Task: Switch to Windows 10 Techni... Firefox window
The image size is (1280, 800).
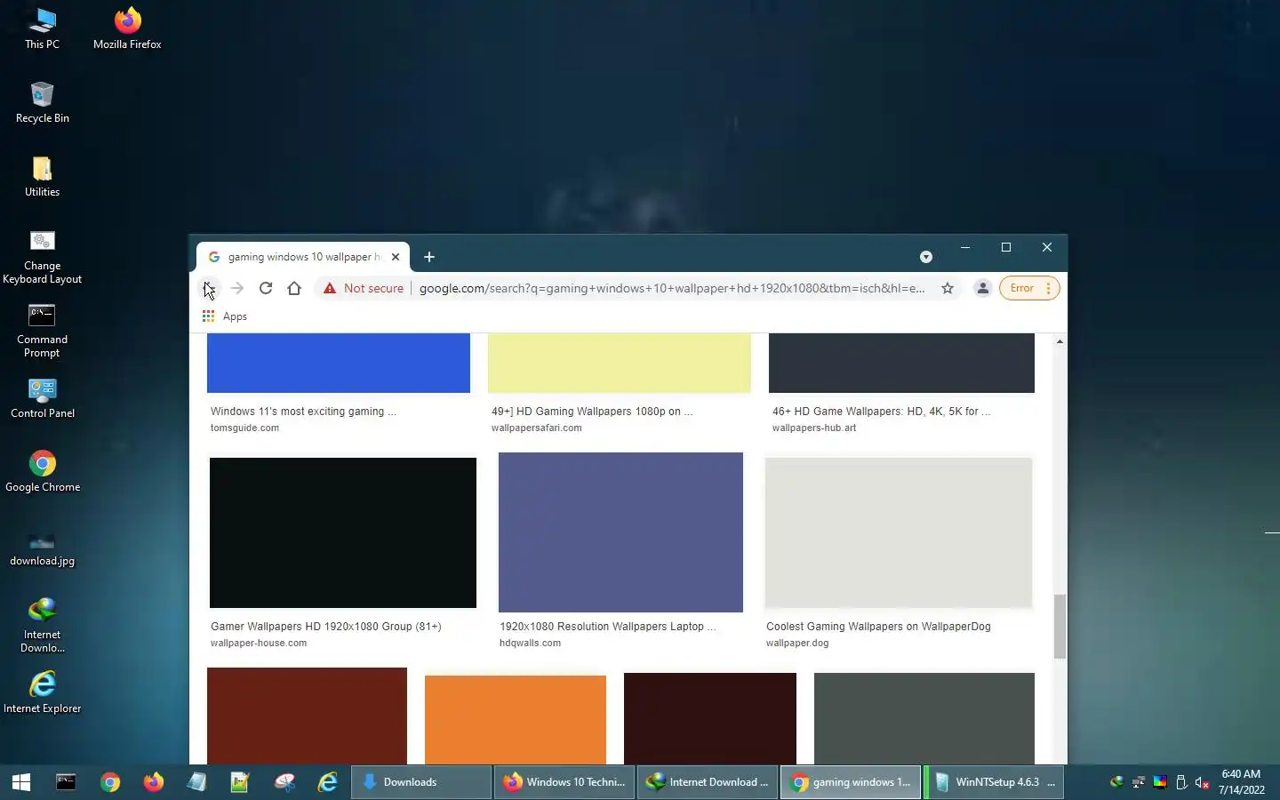Action: [x=564, y=782]
